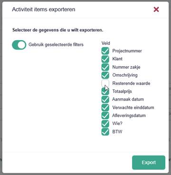
Task: Enable the Resterende waarde checkbox
Action: pyautogui.click(x=105, y=83)
